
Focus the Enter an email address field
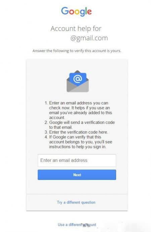pos(77,160)
